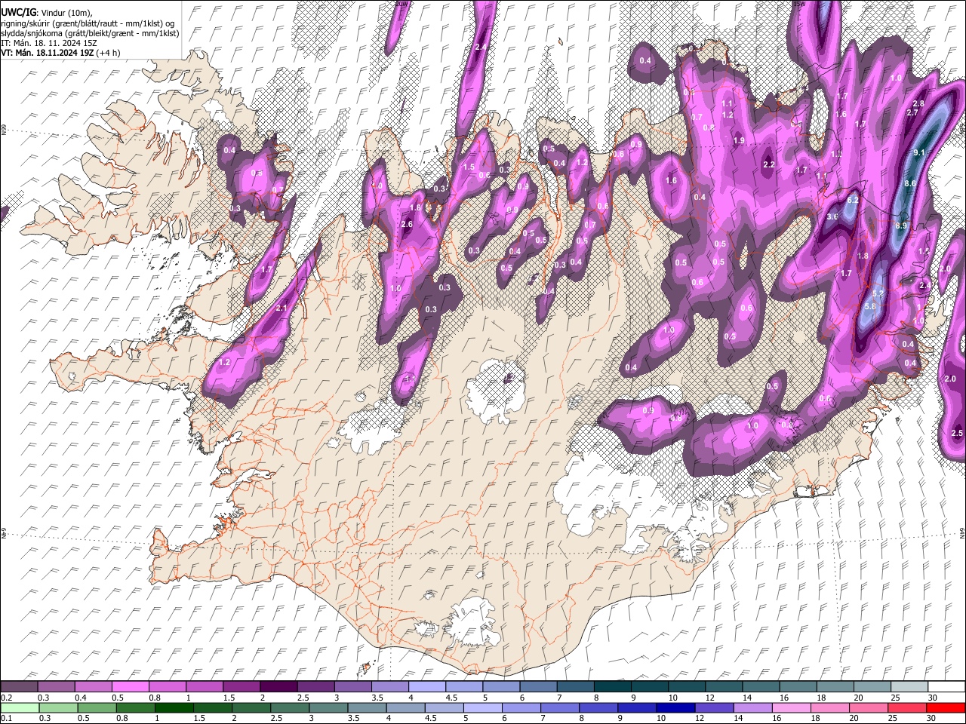Click the 'VT: Mán. 18.11.2024 19Z (+4 h)' line
The height and width of the screenshot is (724, 966).
tap(60, 53)
